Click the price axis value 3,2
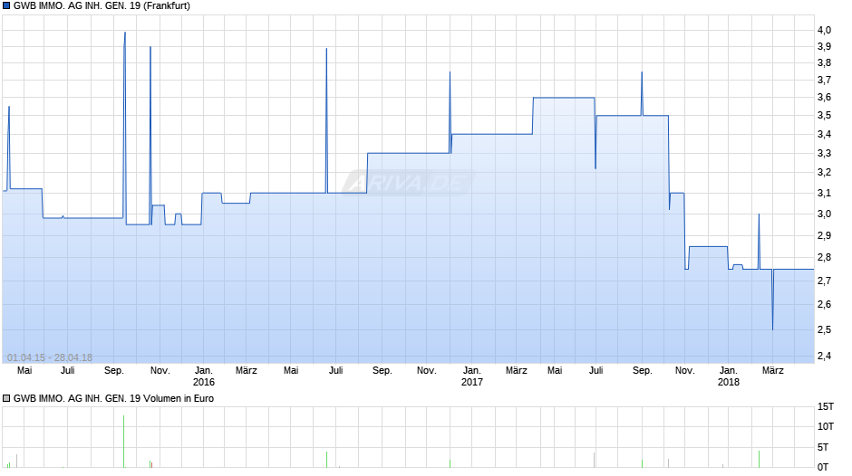 (x=824, y=173)
